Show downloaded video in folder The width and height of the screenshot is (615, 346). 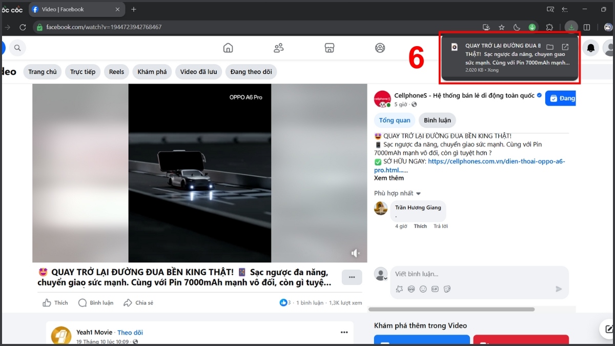point(550,46)
